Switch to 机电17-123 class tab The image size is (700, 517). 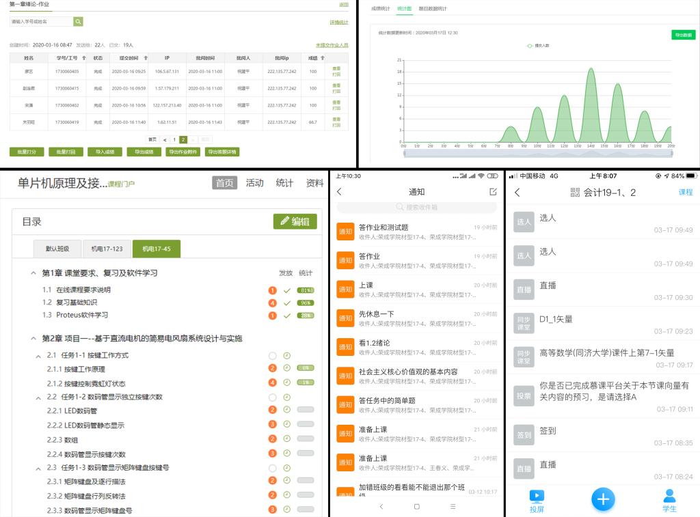(107, 249)
